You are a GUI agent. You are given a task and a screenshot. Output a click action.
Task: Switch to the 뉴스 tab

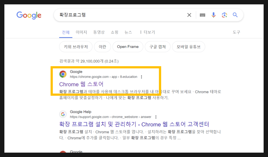[128, 32]
